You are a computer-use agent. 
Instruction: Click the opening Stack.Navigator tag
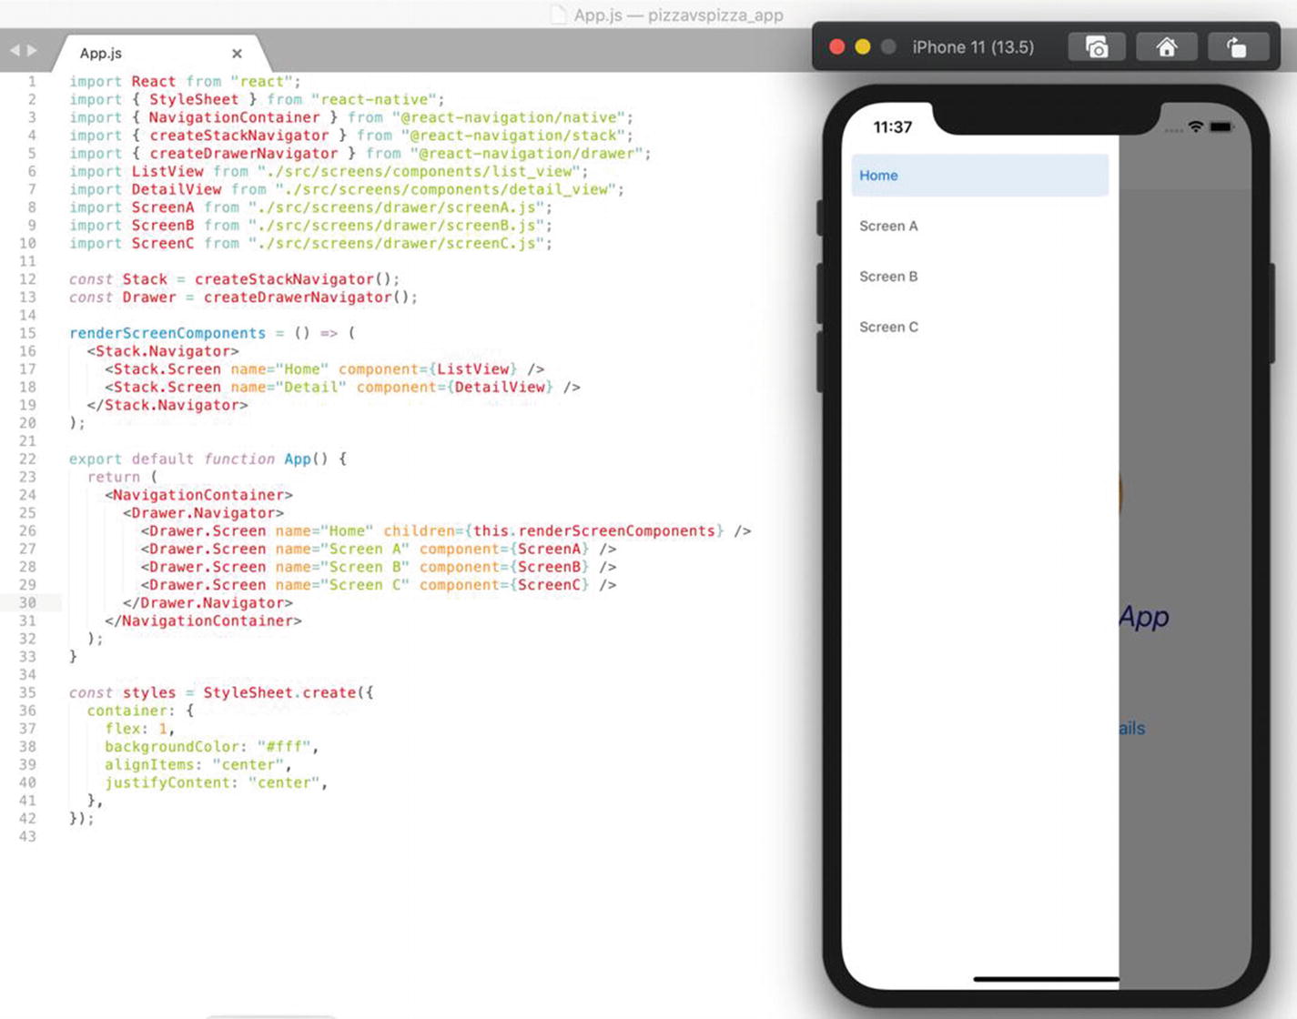[163, 351]
